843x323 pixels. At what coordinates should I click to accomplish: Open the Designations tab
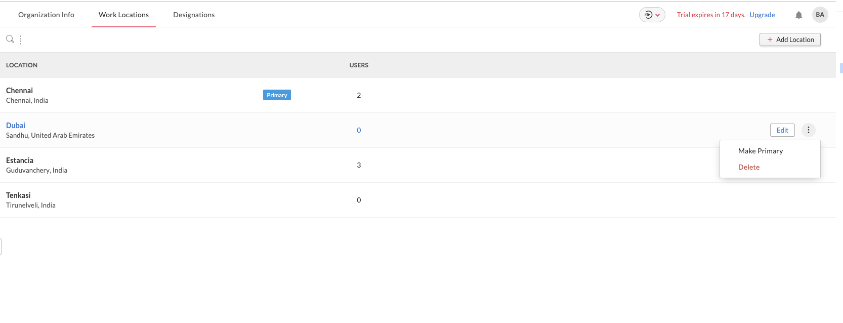[194, 15]
